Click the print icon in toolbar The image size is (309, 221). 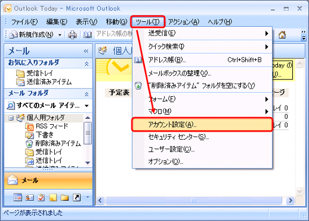pyautogui.click(x=72, y=35)
